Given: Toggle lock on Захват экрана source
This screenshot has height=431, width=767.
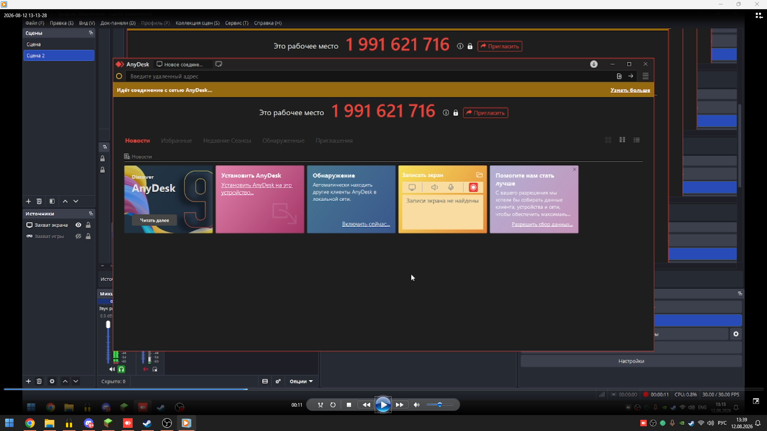Looking at the screenshot, I should coord(88,225).
